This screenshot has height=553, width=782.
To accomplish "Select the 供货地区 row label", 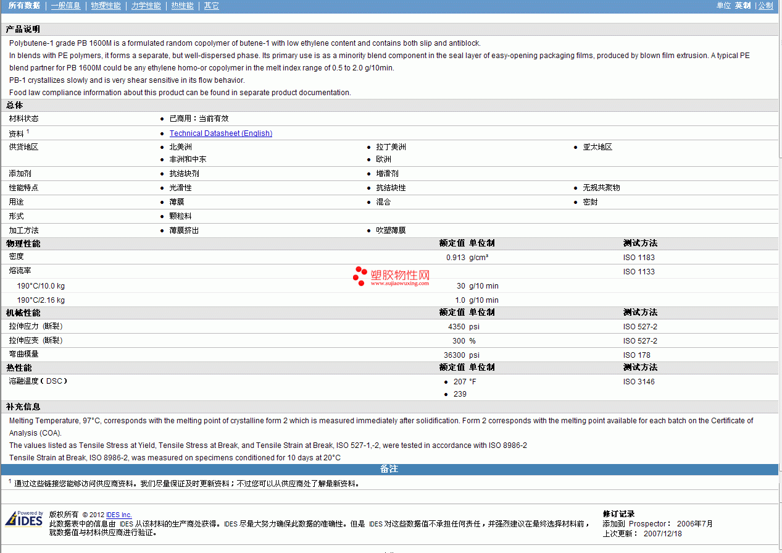I will pos(23,147).
